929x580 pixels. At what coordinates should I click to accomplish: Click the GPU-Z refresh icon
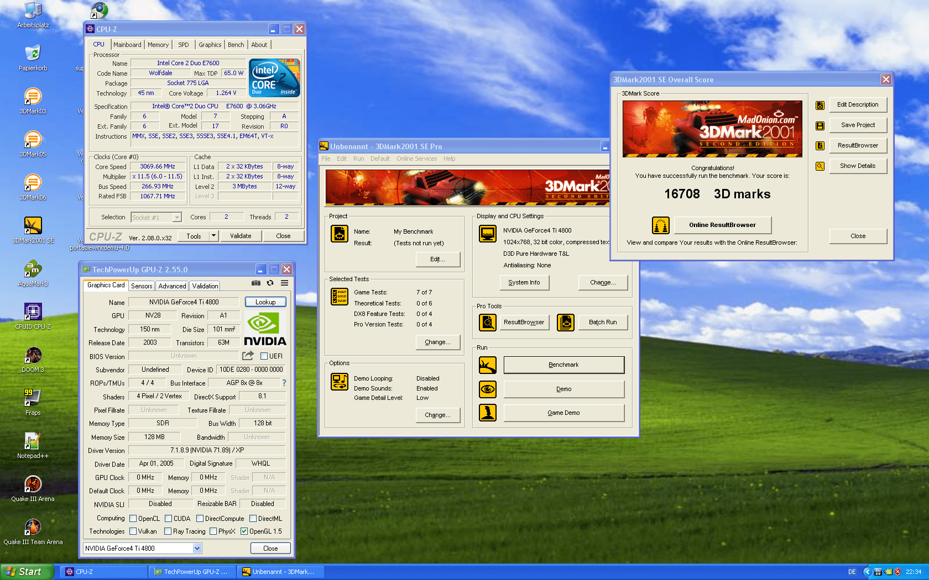[x=270, y=283]
